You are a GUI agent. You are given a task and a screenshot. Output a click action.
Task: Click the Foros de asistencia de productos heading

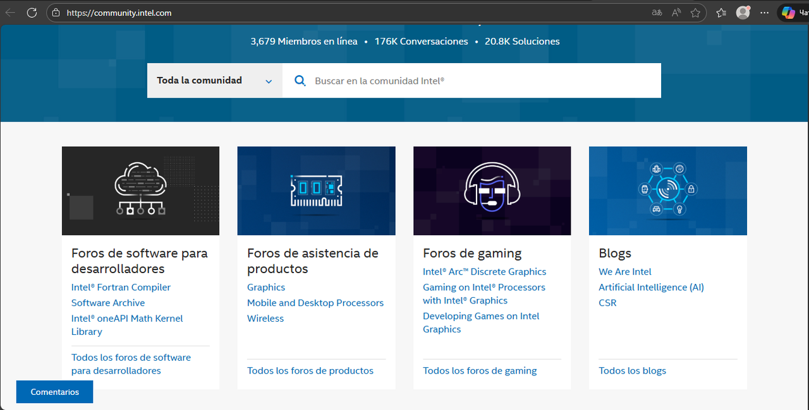[x=313, y=261]
